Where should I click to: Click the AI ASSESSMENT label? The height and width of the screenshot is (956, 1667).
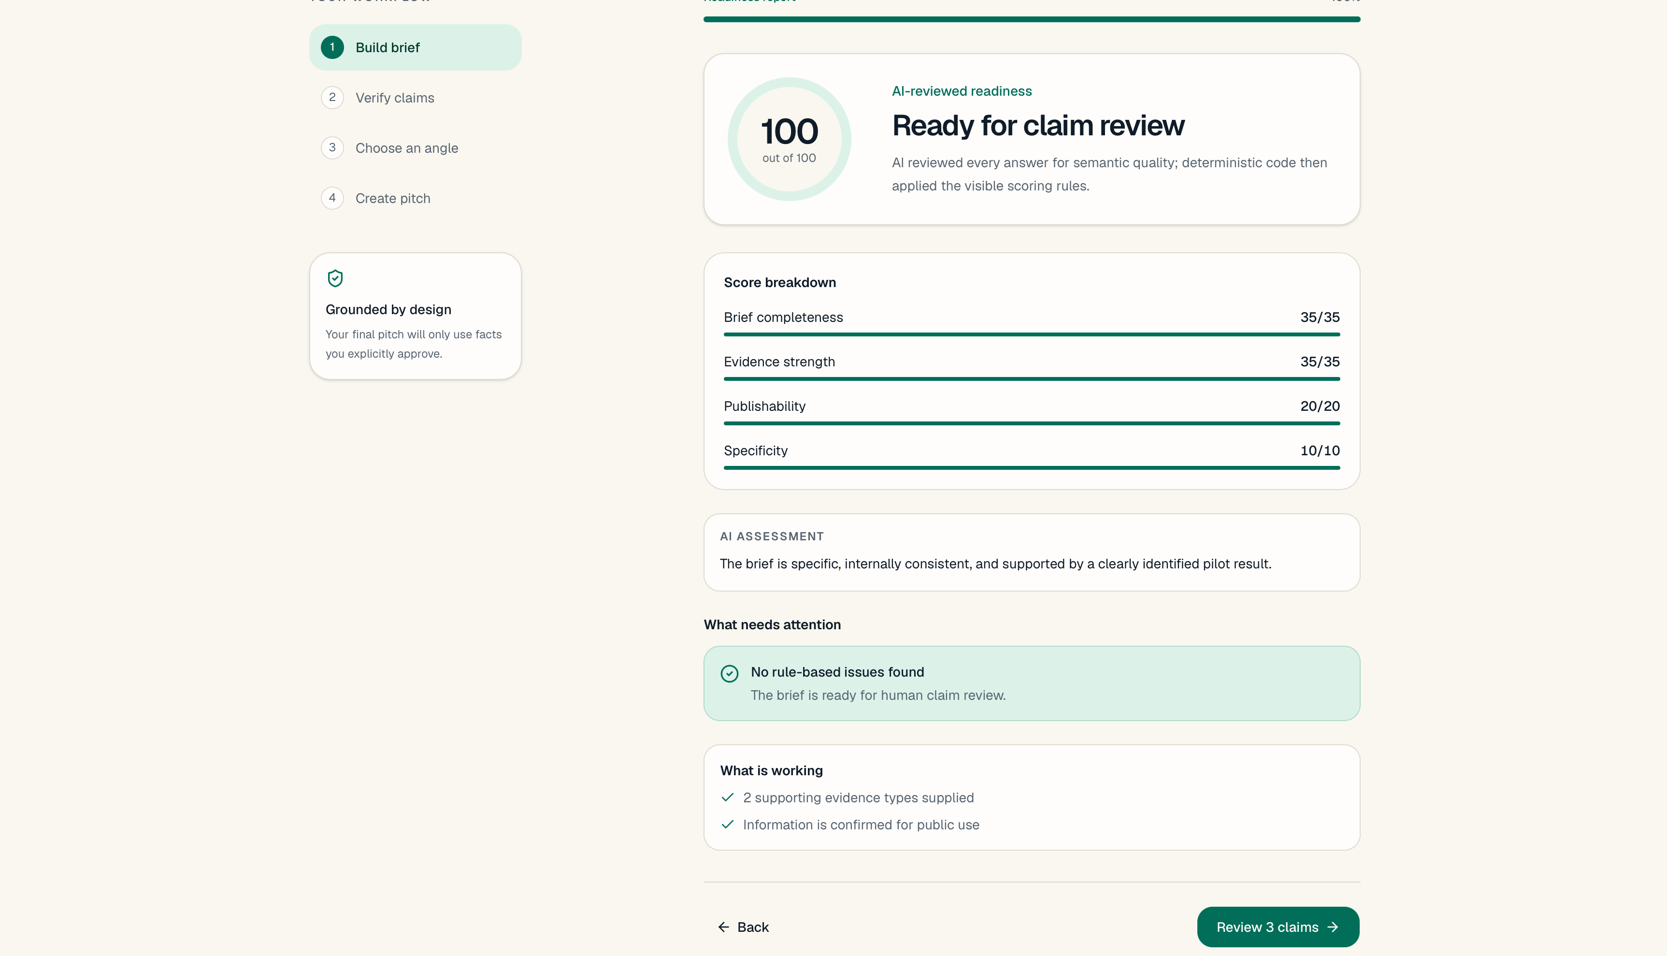click(x=772, y=536)
